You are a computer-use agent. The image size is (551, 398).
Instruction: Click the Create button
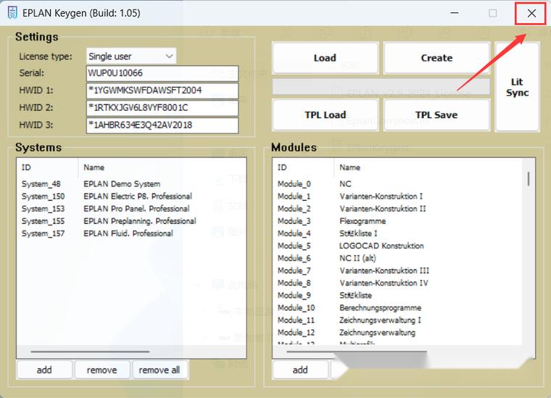click(x=436, y=58)
